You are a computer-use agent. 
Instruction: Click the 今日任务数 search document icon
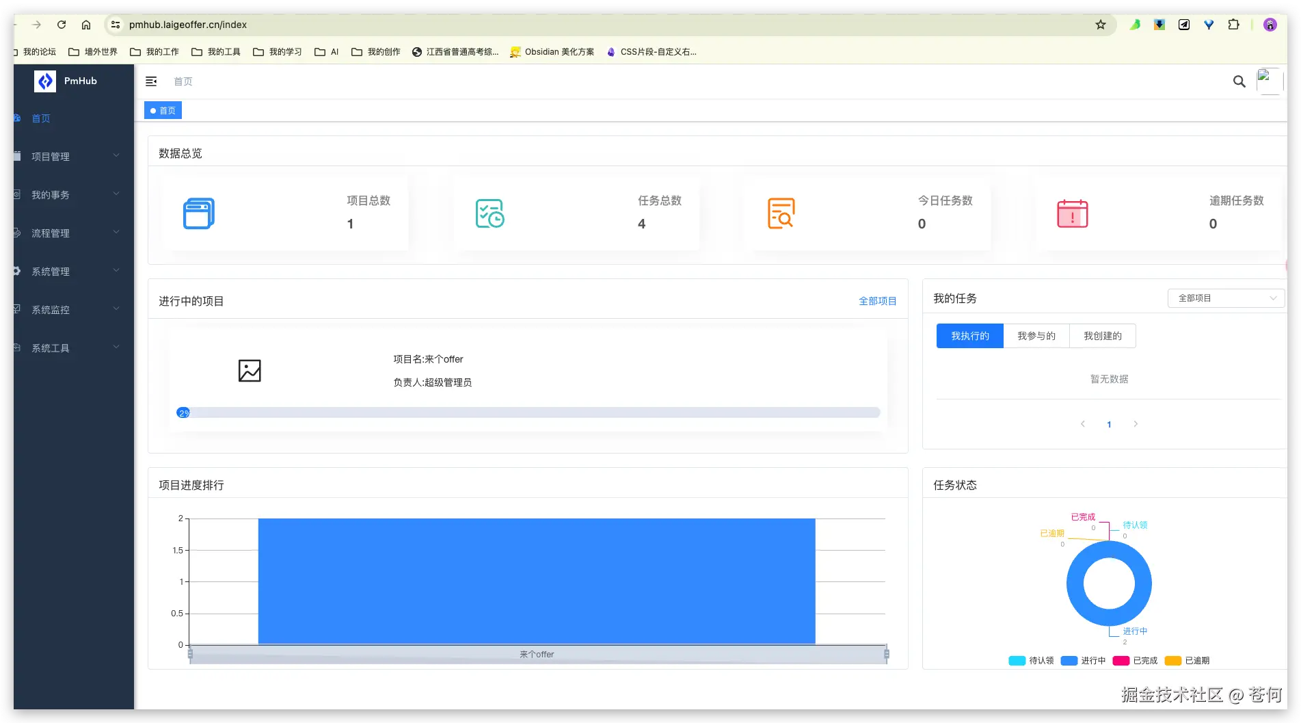pyautogui.click(x=781, y=213)
